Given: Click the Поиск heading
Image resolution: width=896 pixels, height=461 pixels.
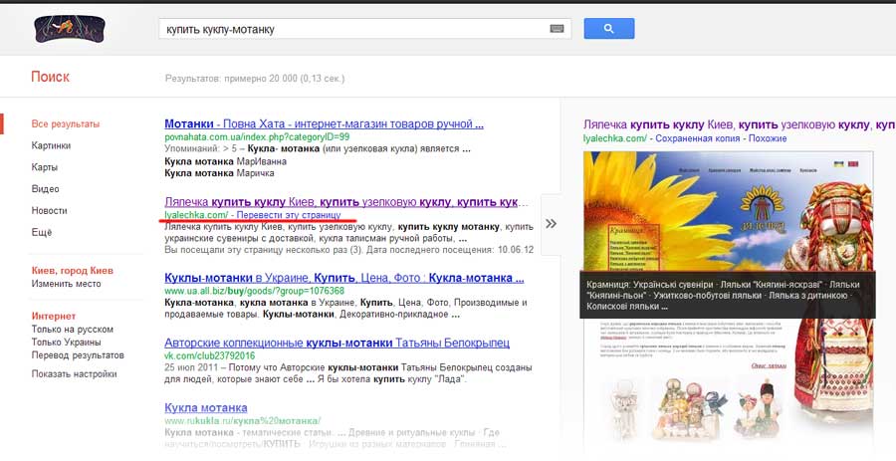Looking at the screenshot, I should (x=51, y=77).
